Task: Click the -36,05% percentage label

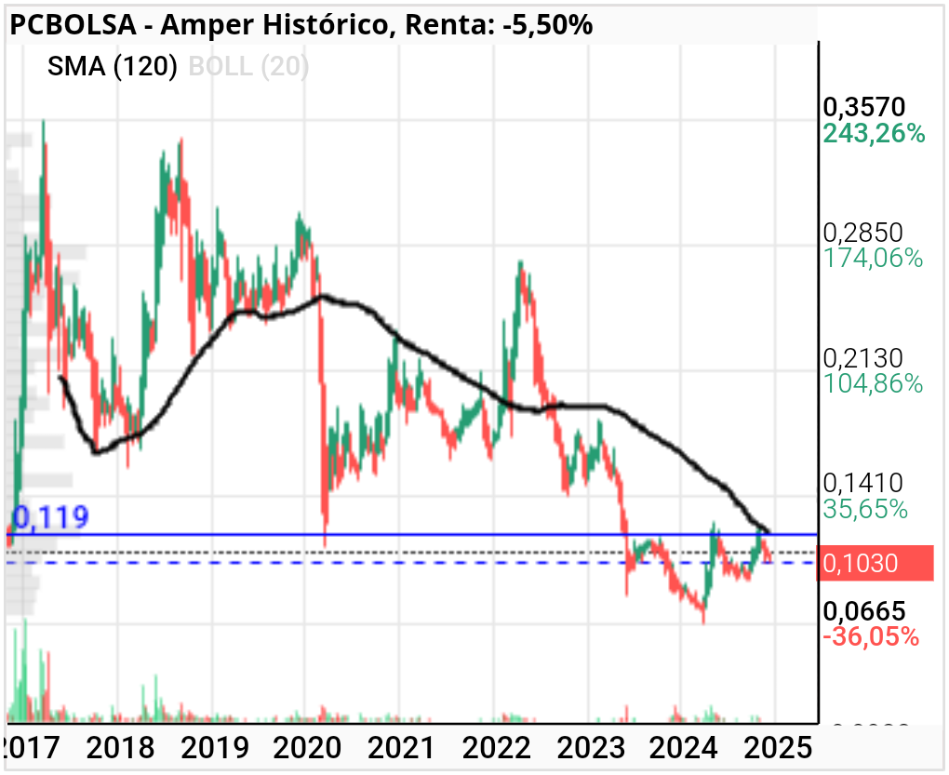Action: pos(871,636)
